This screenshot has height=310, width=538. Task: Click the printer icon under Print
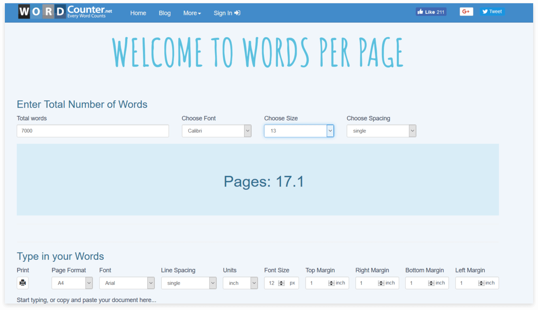[x=23, y=283]
